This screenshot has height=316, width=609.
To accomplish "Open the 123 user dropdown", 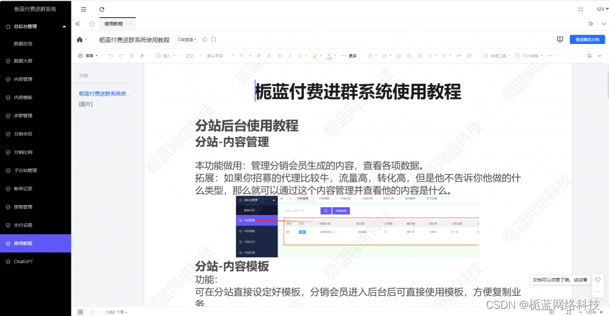I will point(602,9).
